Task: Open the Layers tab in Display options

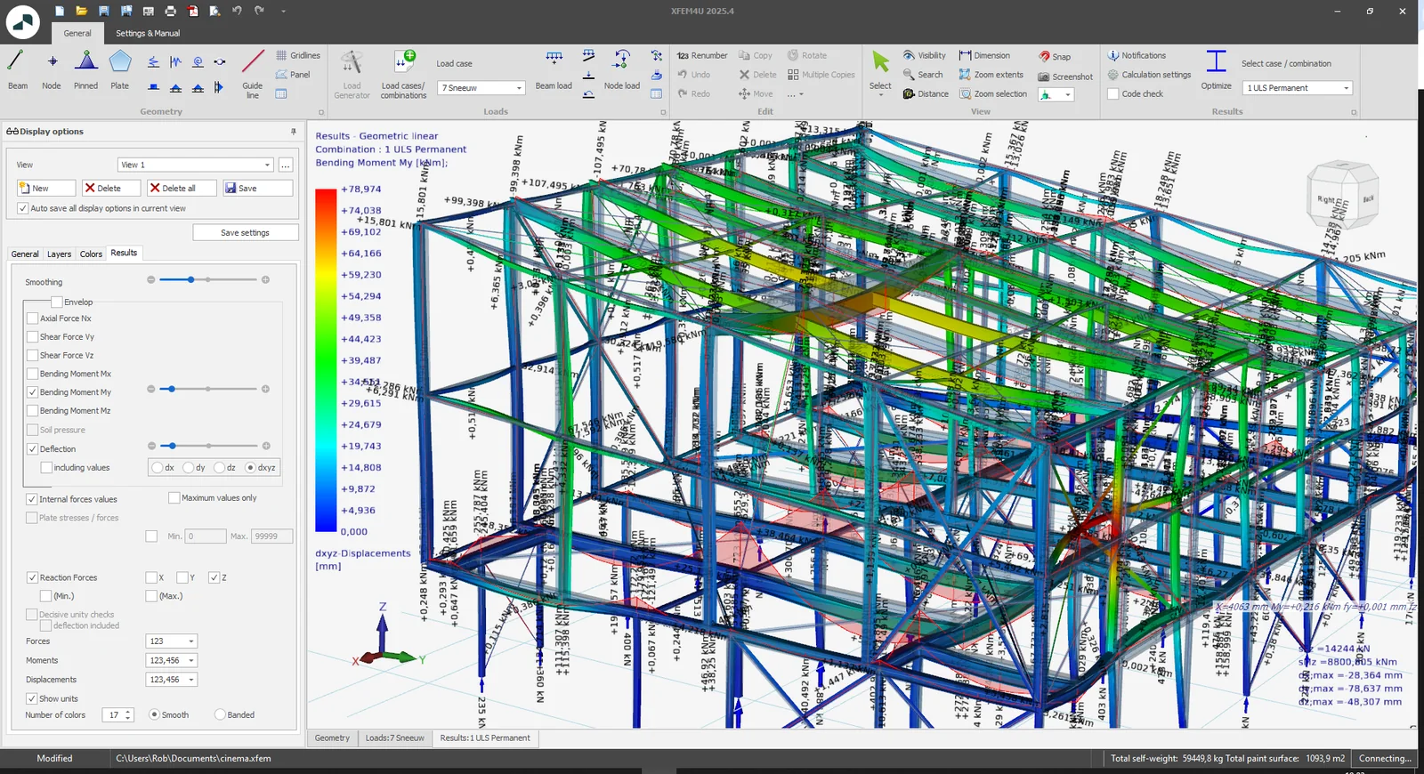Action: tap(59, 254)
